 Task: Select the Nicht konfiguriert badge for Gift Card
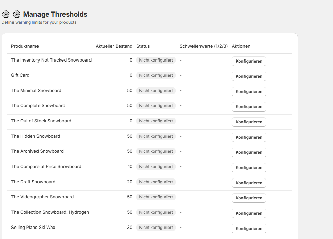(x=156, y=75)
